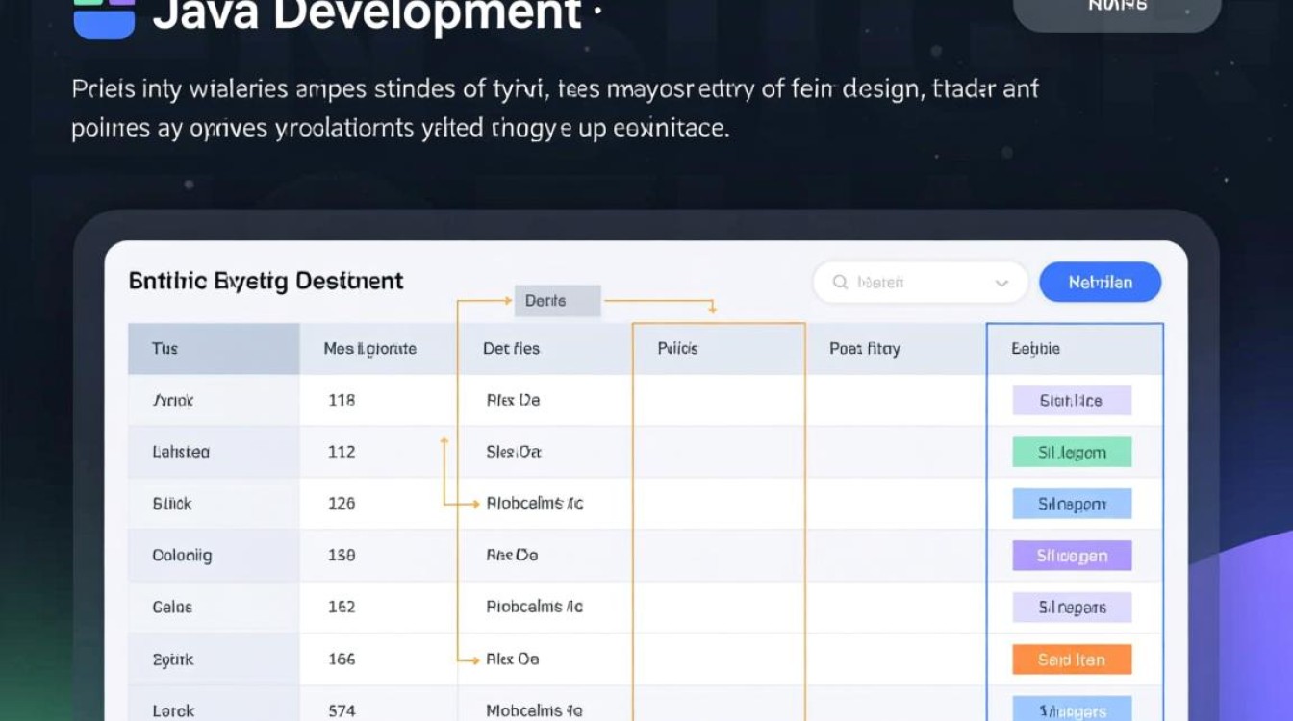Open the orange status badge in row 166

point(1071,659)
